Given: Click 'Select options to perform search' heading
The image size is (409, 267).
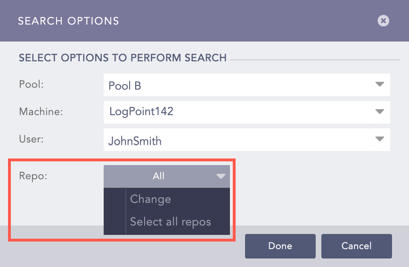Looking at the screenshot, I should point(123,58).
